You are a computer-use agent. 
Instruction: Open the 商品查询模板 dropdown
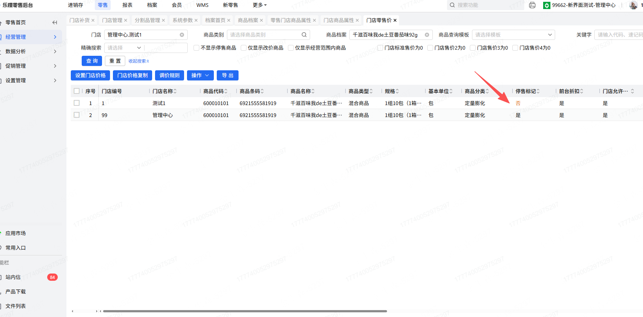[x=513, y=35]
